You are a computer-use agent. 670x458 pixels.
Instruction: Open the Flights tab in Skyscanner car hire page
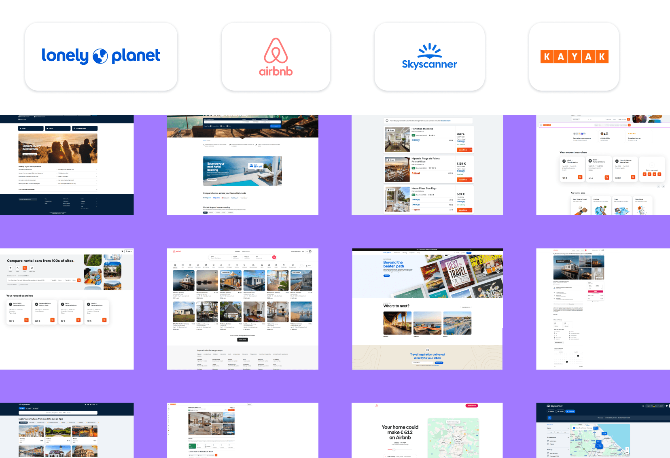coord(551,411)
